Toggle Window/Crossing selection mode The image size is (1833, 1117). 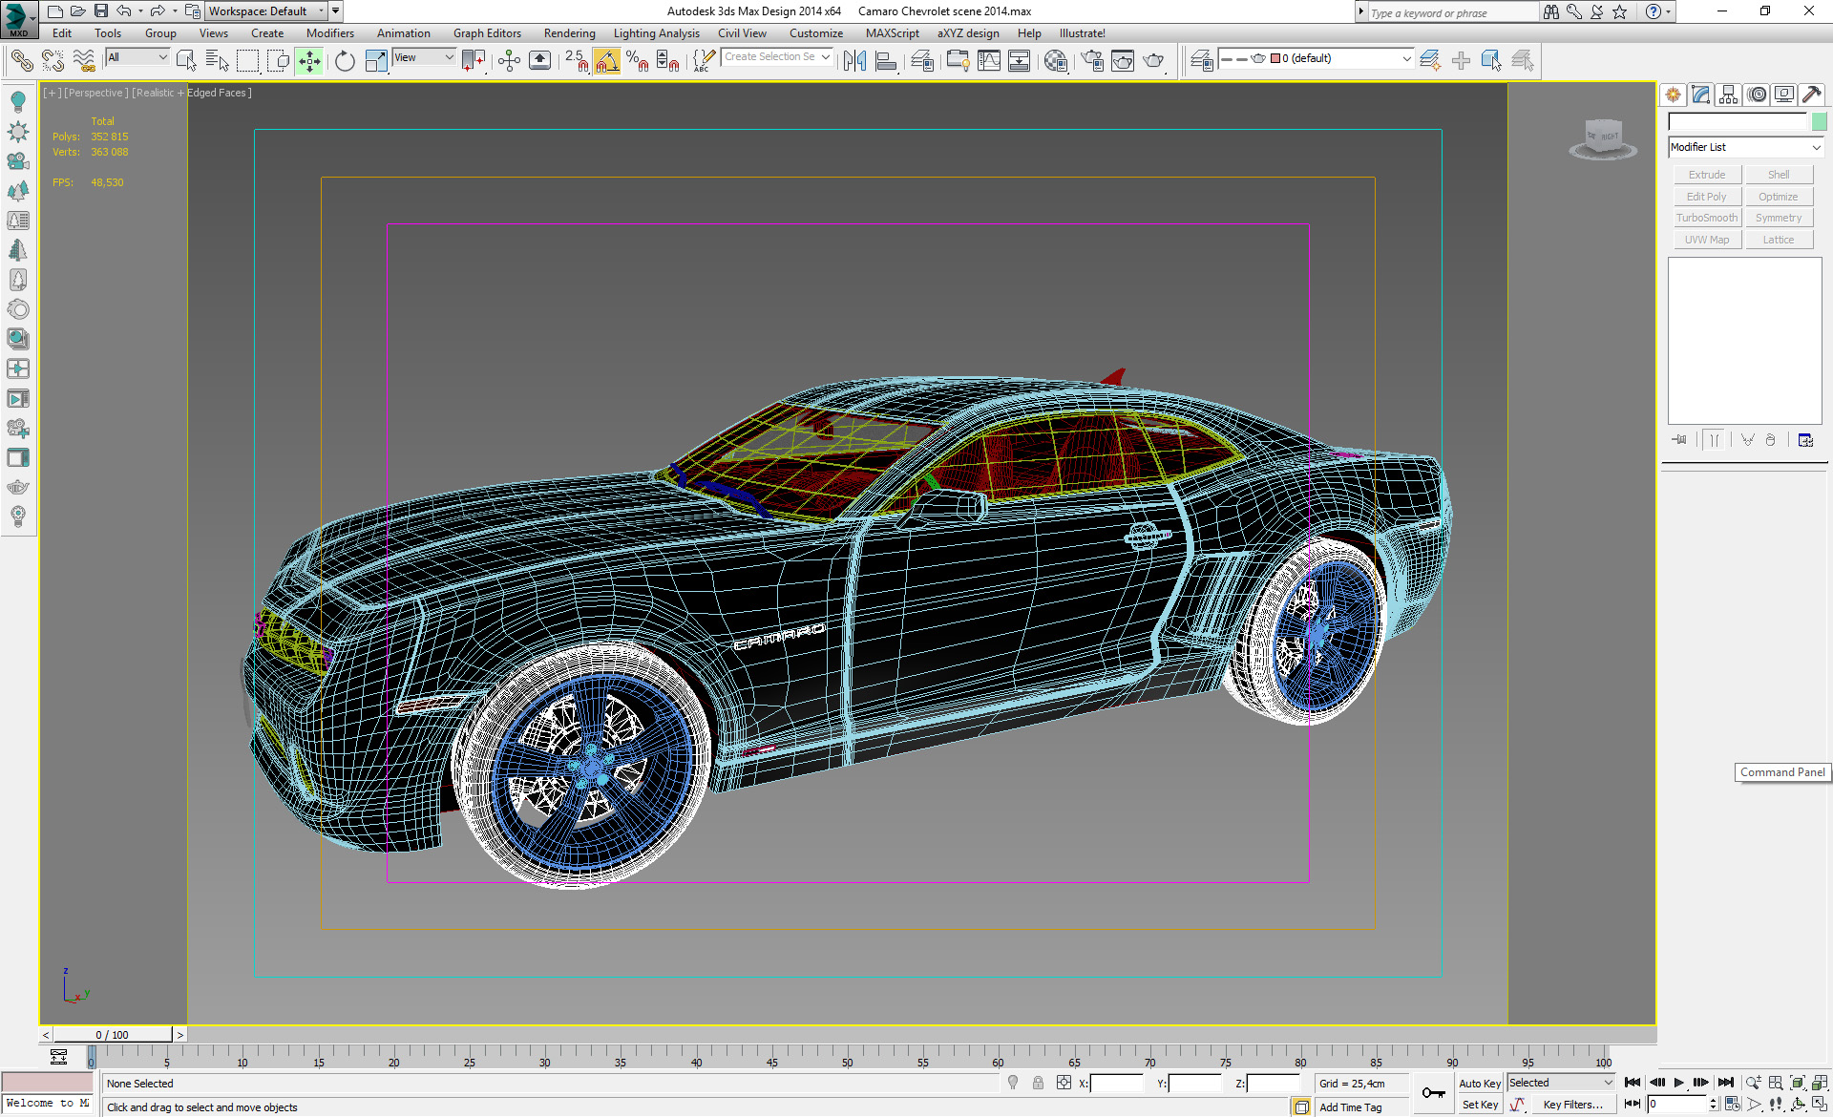(x=278, y=61)
